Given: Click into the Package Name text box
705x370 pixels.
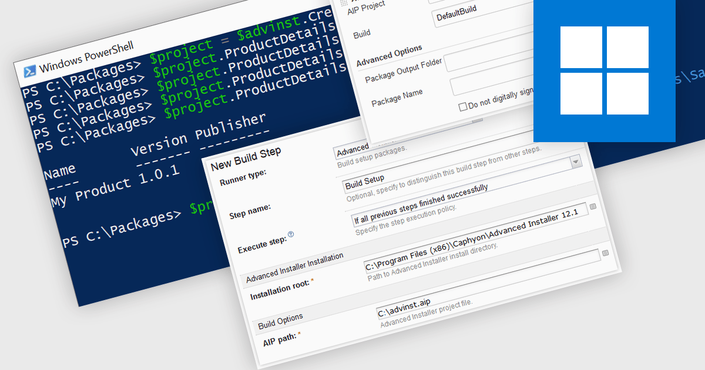Looking at the screenshot, I should pyautogui.click(x=493, y=85).
